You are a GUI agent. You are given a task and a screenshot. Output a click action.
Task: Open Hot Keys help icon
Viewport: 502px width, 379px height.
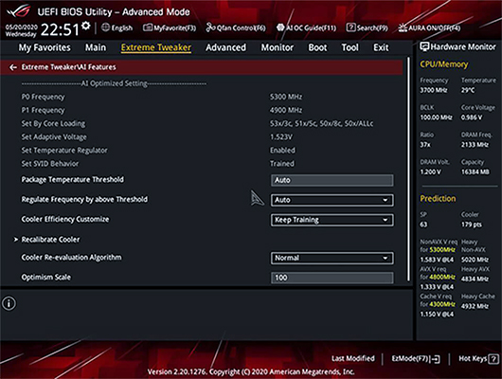(x=493, y=359)
